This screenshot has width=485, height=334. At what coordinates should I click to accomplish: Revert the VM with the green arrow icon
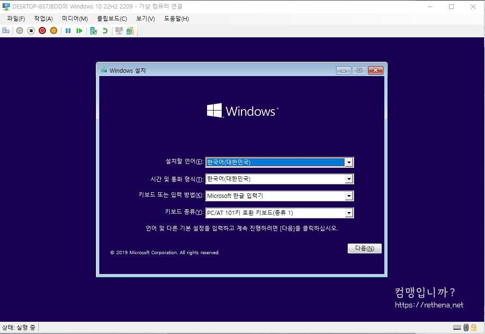click(105, 31)
